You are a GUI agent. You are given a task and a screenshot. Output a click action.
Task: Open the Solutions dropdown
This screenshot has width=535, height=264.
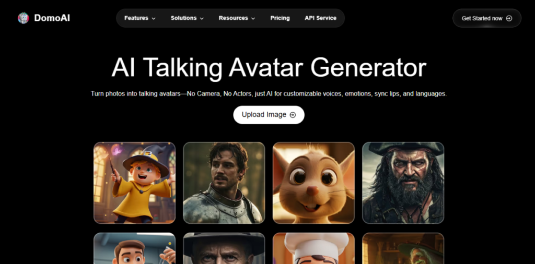[x=187, y=18]
